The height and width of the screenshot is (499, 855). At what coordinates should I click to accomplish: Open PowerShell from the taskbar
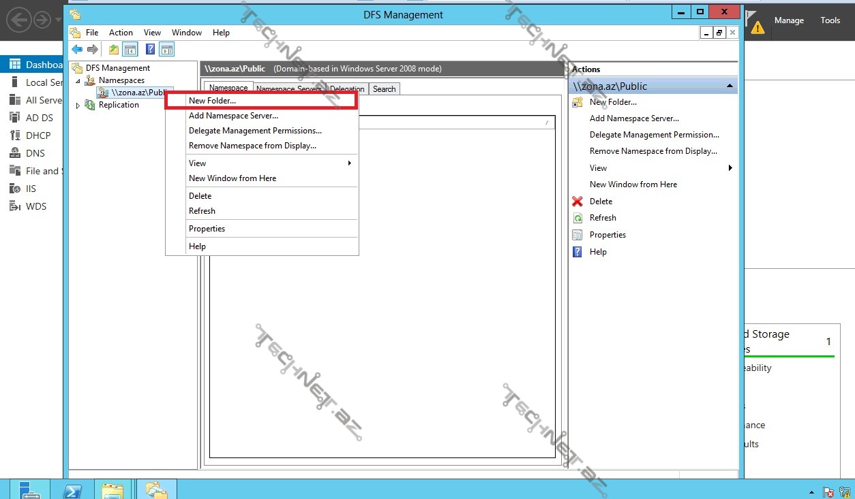[73, 489]
